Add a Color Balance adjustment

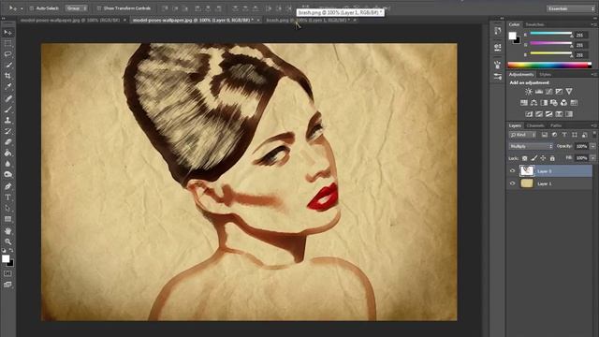(x=533, y=102)
